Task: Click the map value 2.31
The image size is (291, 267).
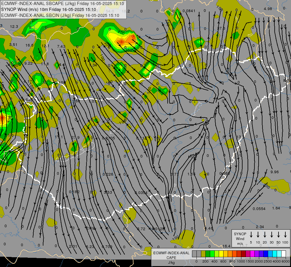Action: click(73, 247)
